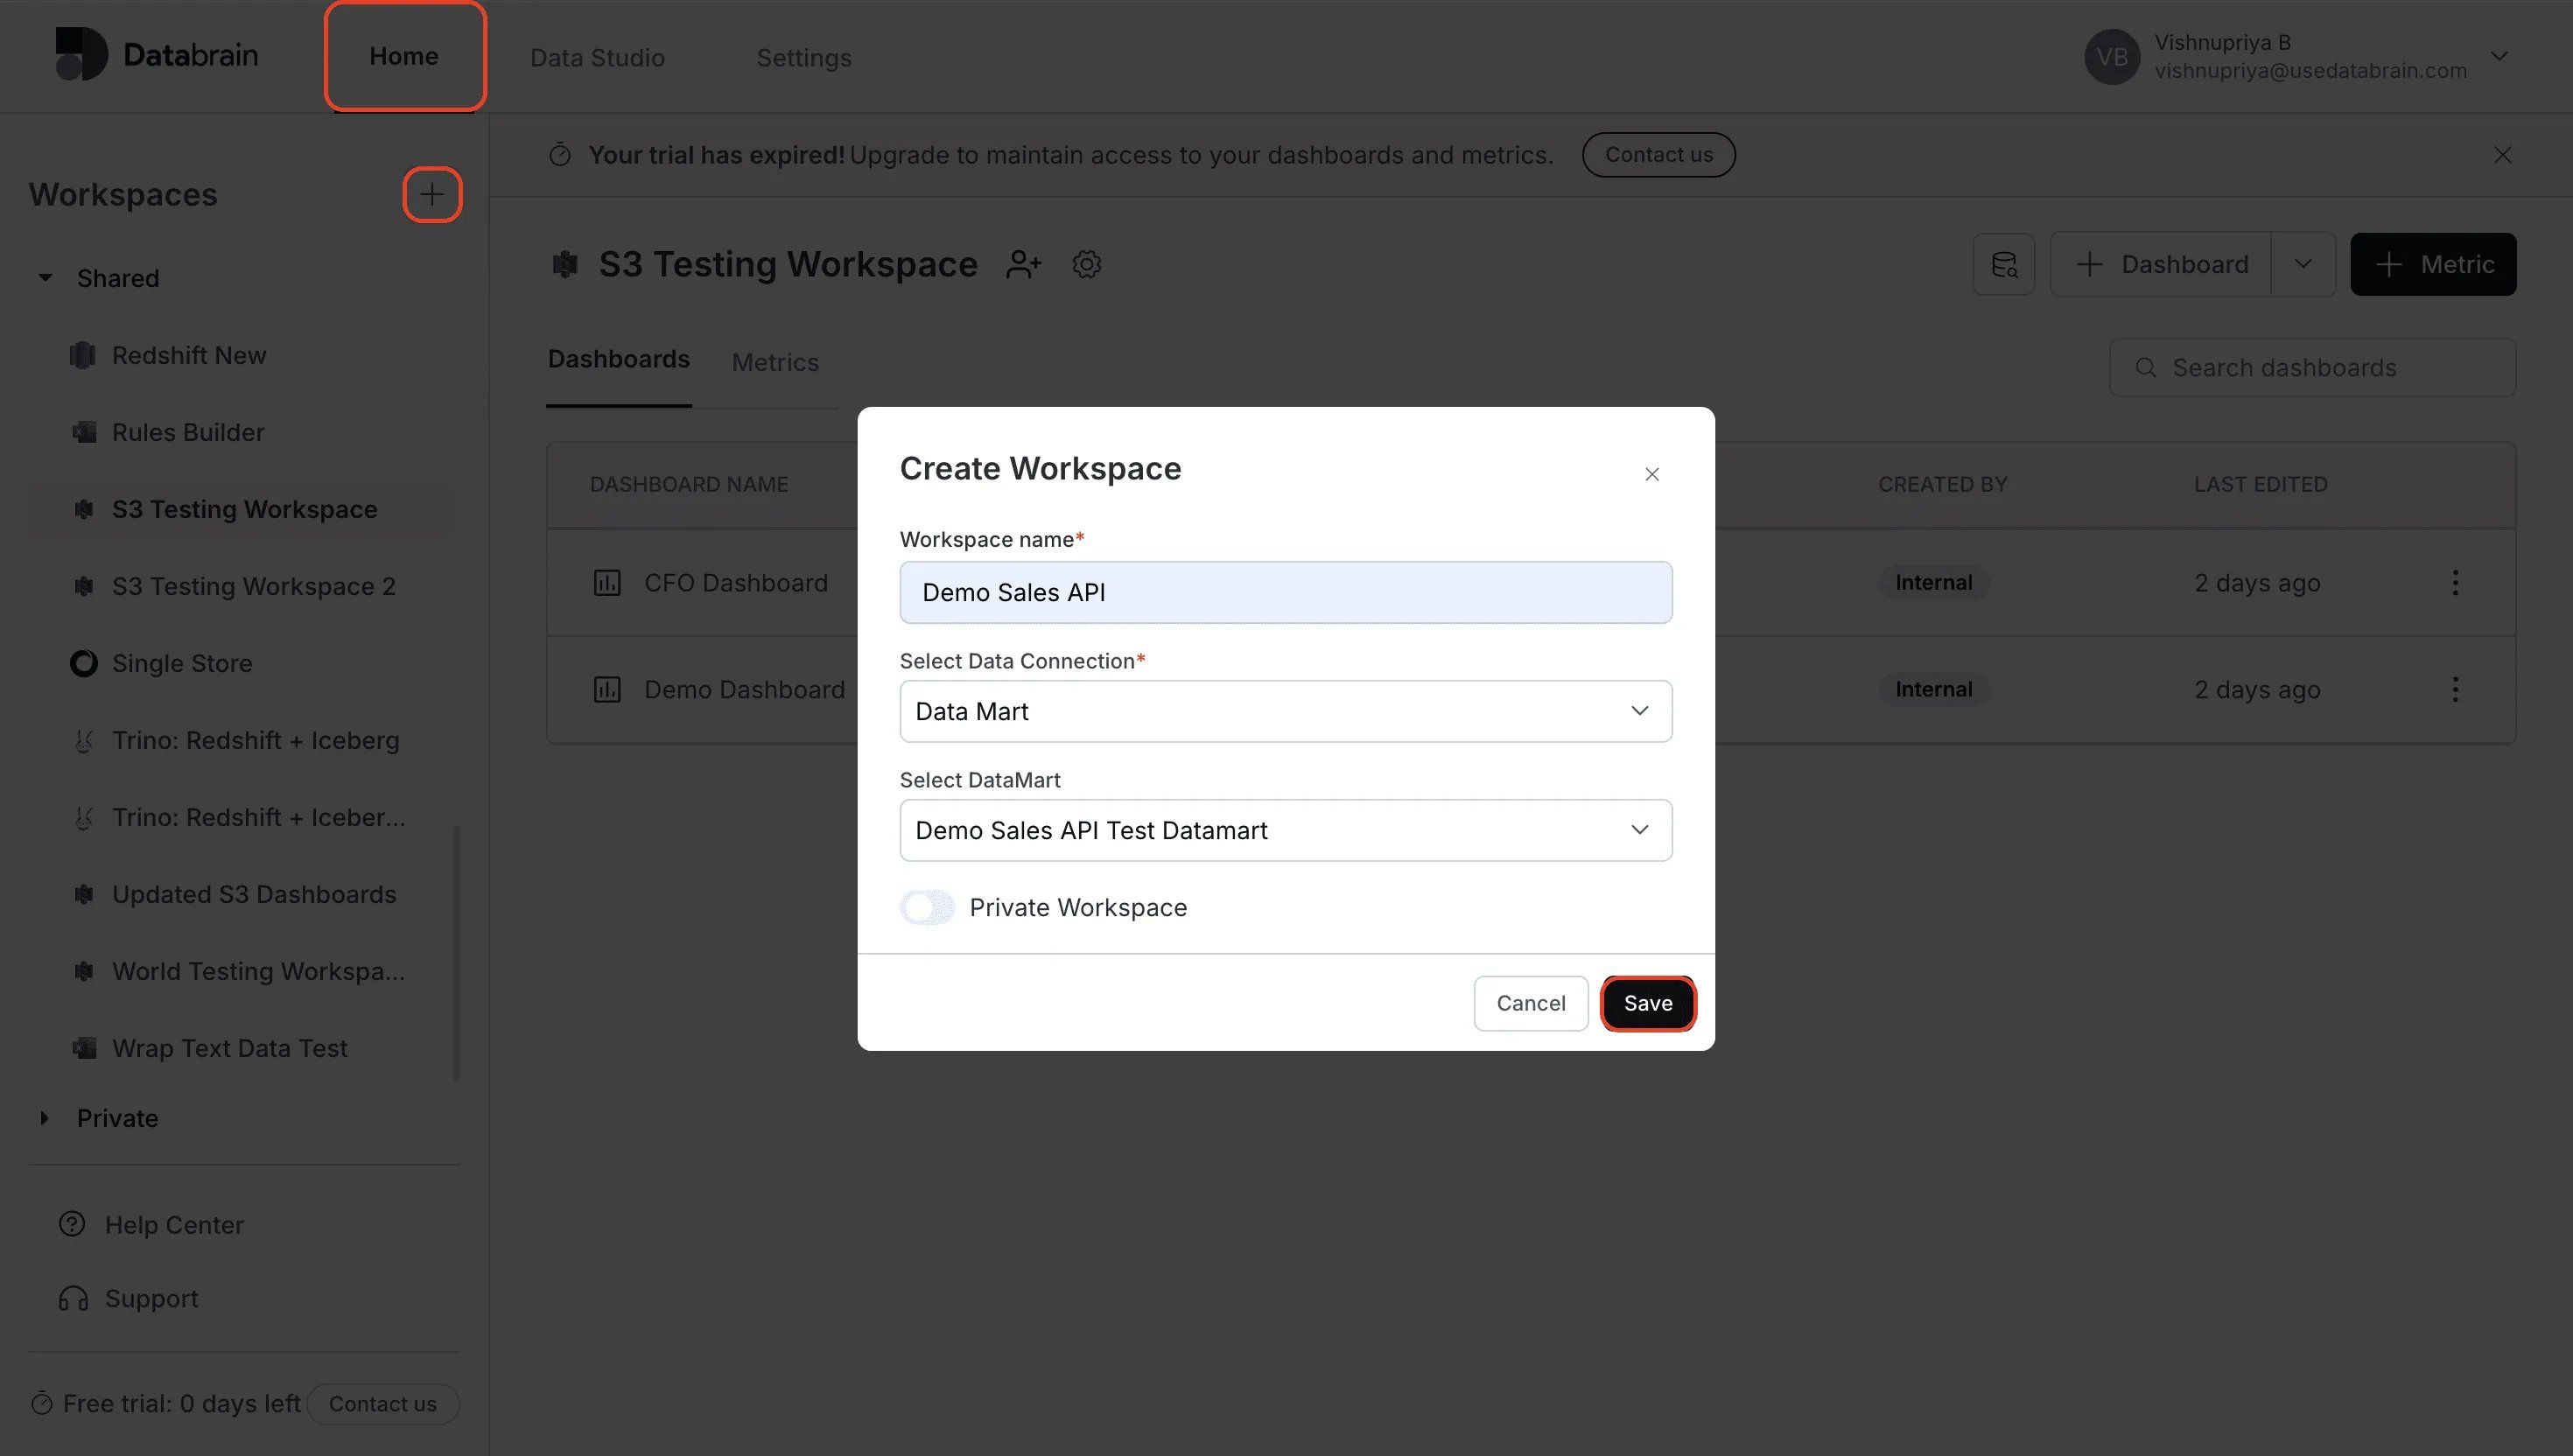Click the Workspace name input field
2573x1456 pixels.
(x=1286, y=592)
